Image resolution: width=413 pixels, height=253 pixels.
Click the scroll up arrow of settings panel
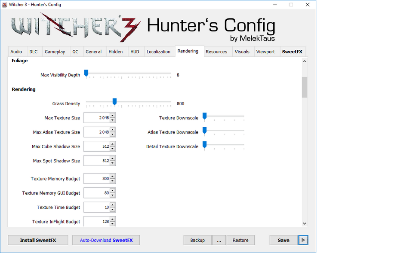tap(305, 61)
